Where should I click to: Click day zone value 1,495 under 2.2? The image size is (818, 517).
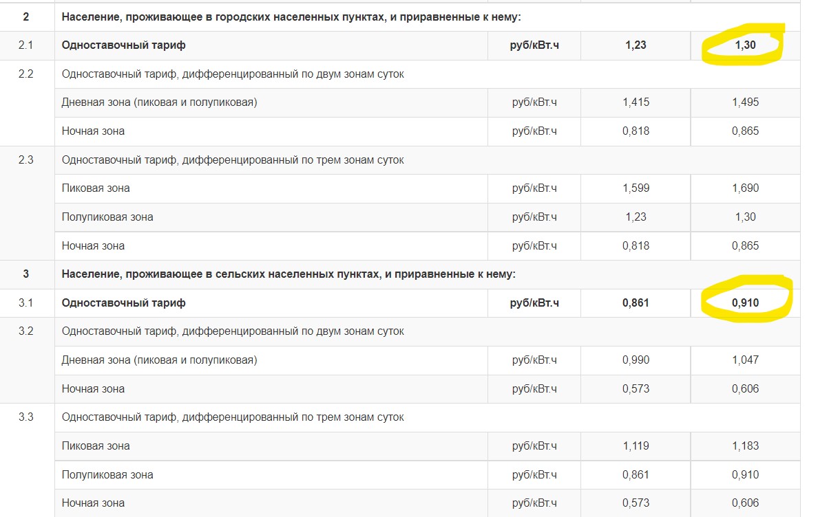point(745,102)
